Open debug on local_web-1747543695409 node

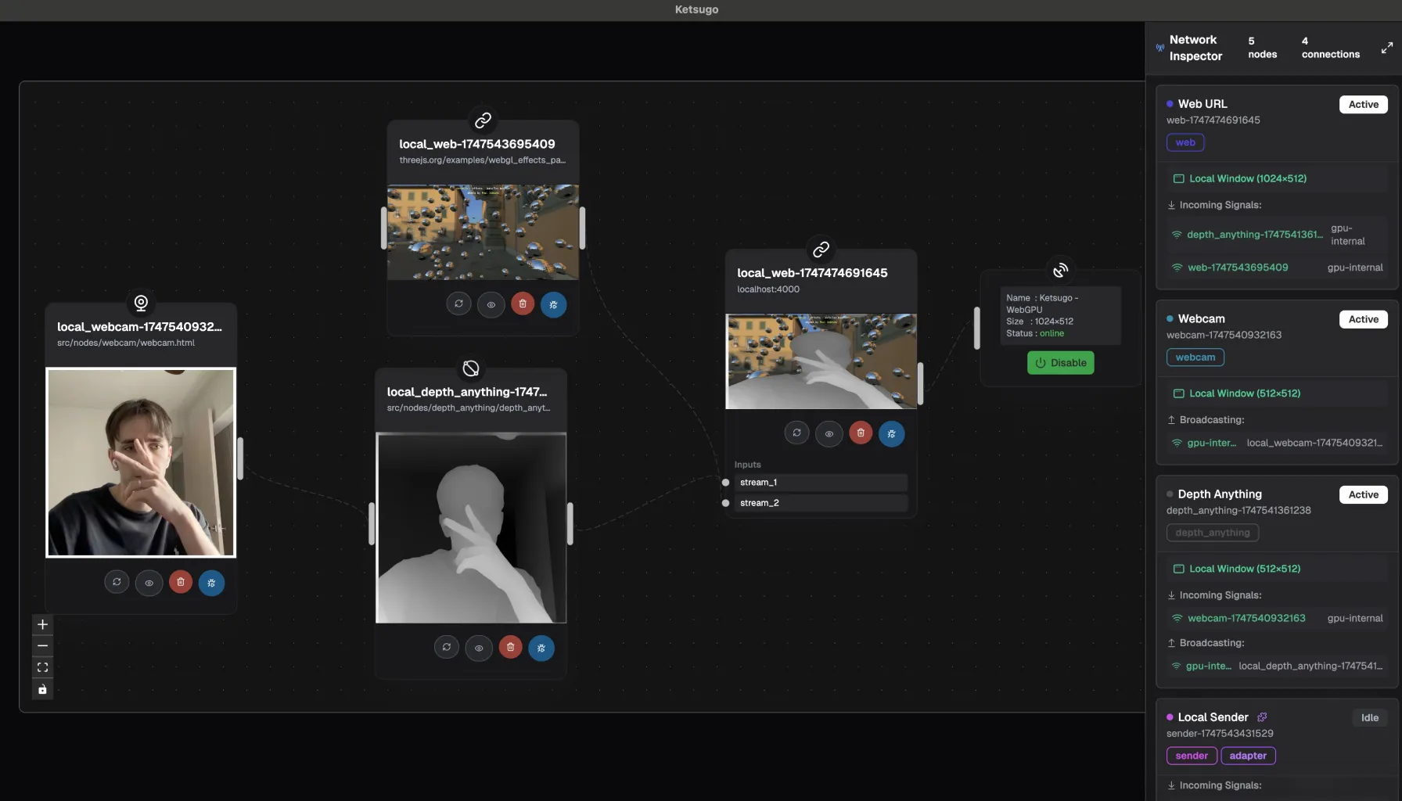coord(553,304)
